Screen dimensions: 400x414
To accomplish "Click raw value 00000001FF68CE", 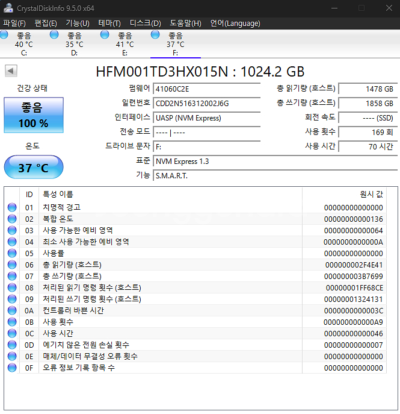I will (x=354, y=288).
